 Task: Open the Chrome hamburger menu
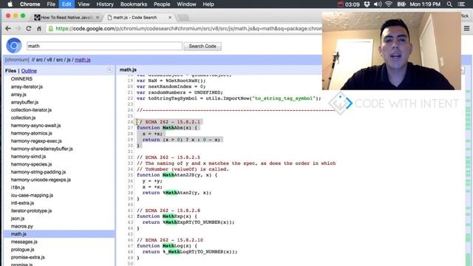click(466, 28)
